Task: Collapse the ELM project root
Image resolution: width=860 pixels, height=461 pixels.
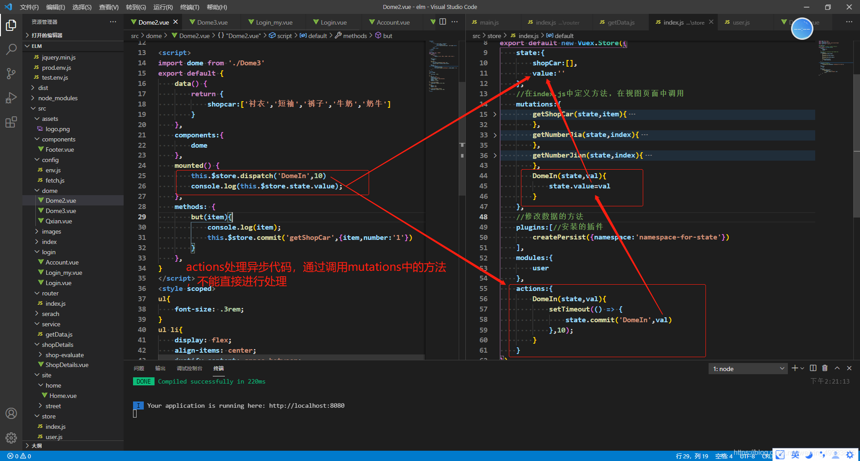Action: pos(73,46)
